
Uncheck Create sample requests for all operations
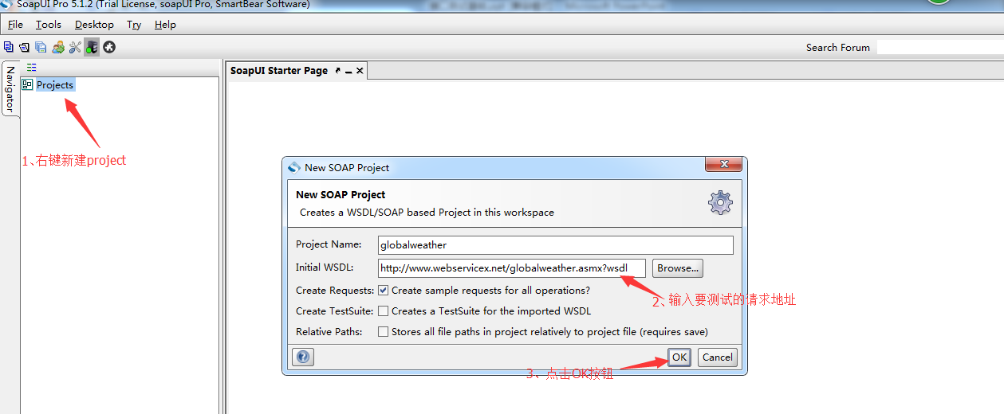click(x=384, y=291)
